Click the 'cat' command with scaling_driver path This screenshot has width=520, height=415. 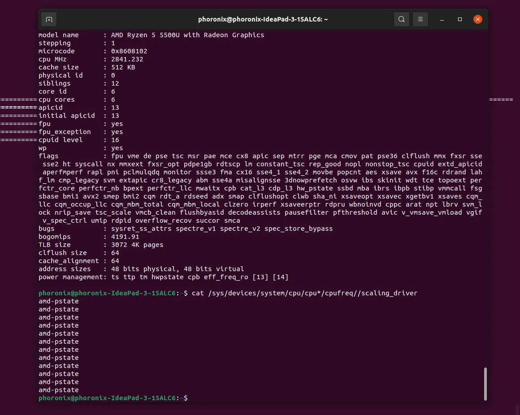pyautogui.click(x=304, y=293)
